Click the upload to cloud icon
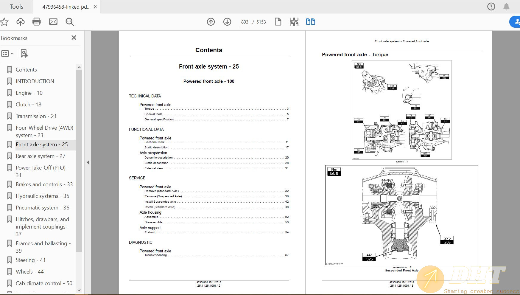520x295 pixels. click(x=21, y=22)
